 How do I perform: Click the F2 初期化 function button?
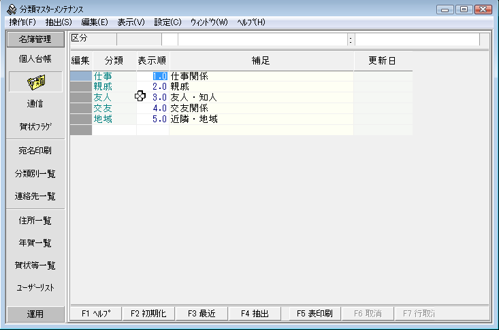[x=148, y=314]
